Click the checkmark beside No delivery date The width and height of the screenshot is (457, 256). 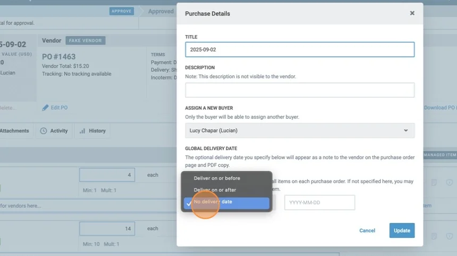(x=189, y=203)
